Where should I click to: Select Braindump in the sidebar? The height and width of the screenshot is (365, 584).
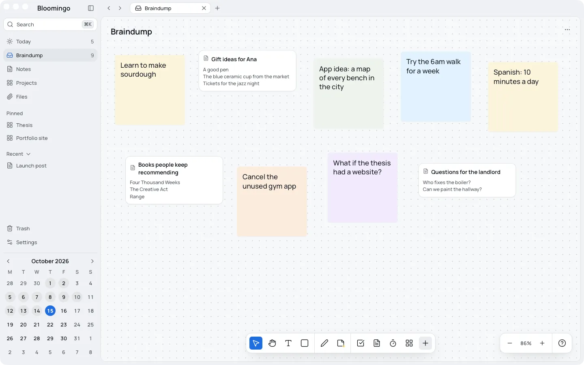[x=50, y=55]
